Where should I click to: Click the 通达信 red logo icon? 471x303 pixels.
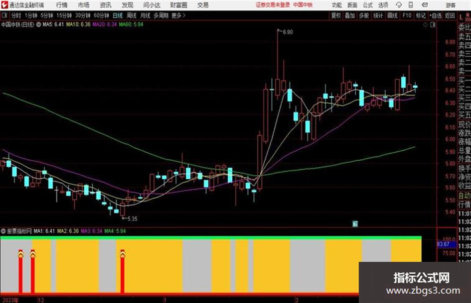point(4,5)
